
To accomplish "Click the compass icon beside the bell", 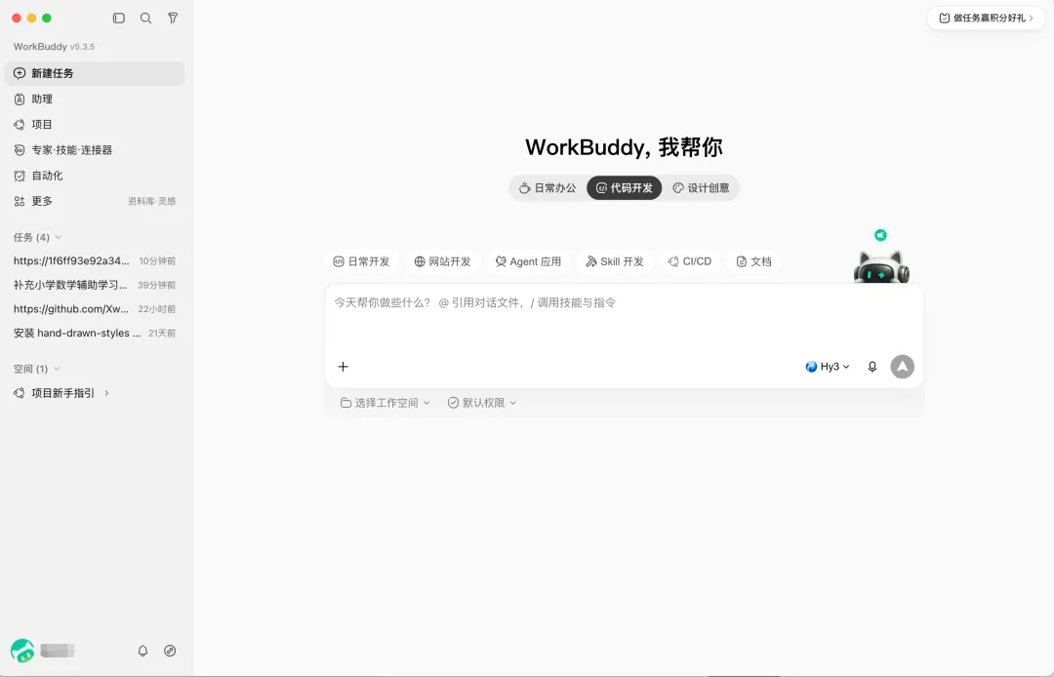I will [170, 650].
